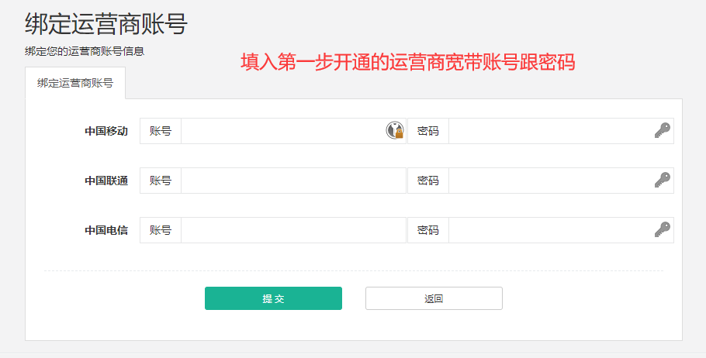This screenshot has width=706, height=358.
Task: Click the 中国移动 carrier label
Action: coord(106,131)
